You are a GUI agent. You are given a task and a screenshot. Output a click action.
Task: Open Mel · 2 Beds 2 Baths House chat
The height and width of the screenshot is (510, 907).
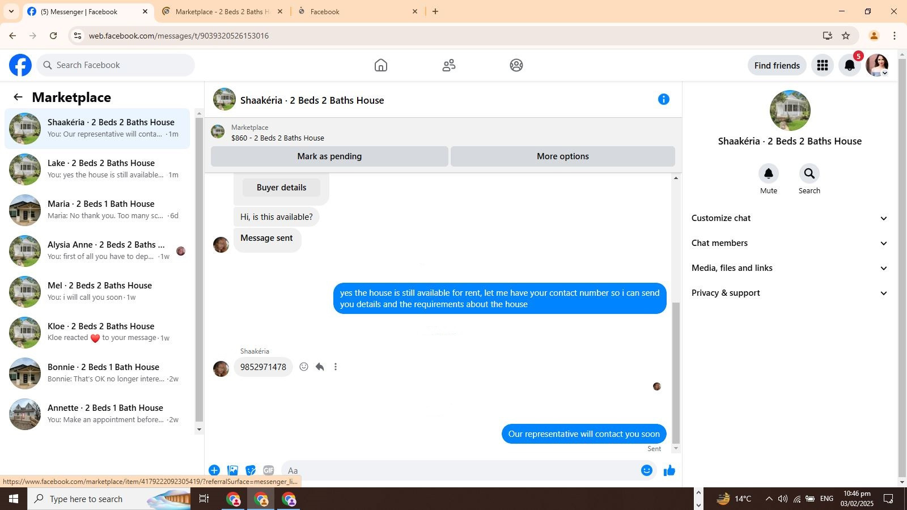98,292
